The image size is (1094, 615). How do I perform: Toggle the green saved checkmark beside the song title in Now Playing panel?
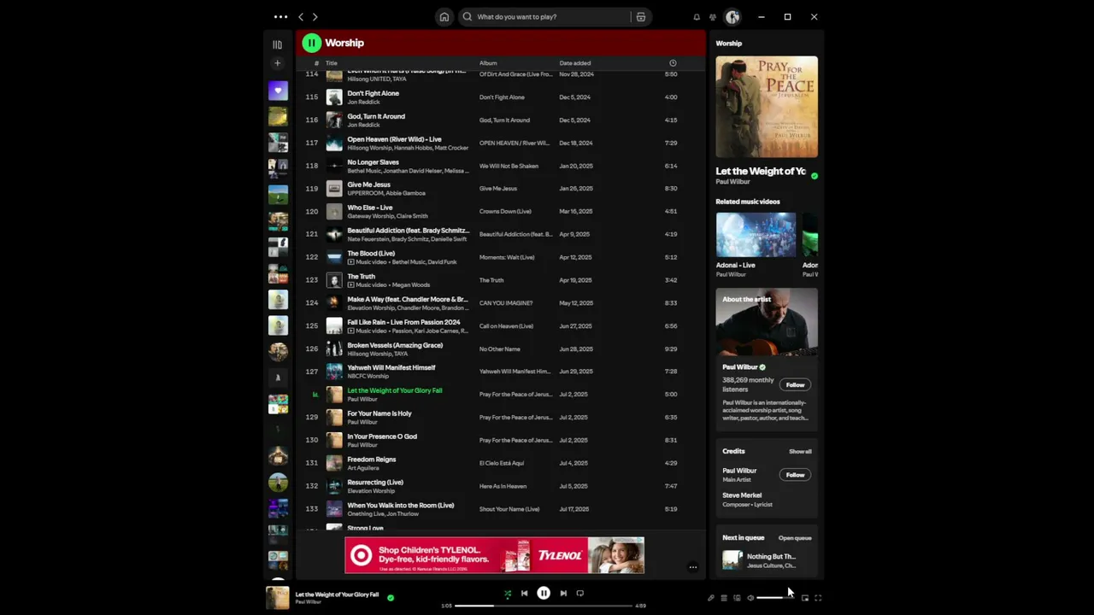(814, 176)
